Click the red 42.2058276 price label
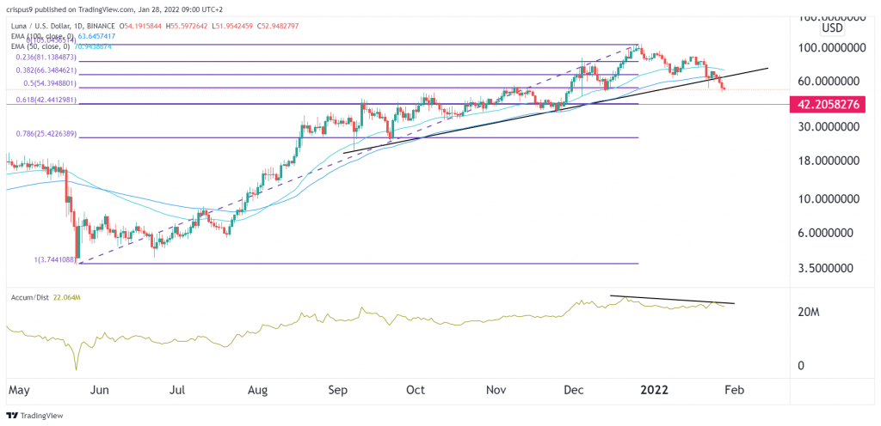The height and width of the screenshot is (426, 881). [832, 104]
